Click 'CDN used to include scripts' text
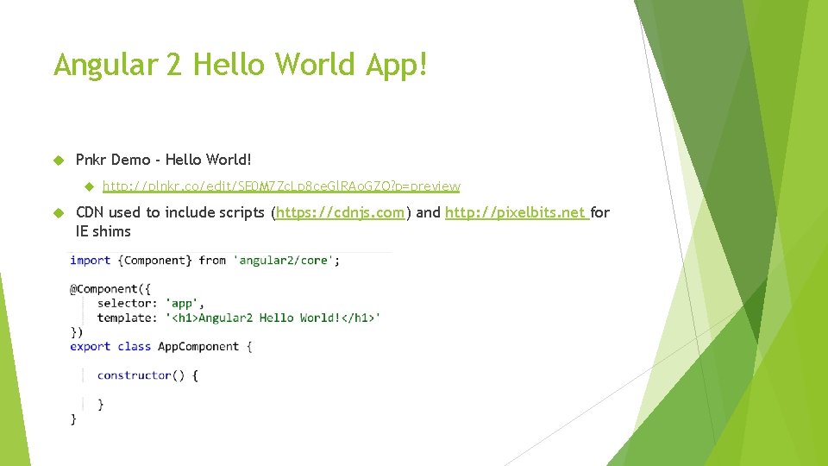 [x=170, y=212]
